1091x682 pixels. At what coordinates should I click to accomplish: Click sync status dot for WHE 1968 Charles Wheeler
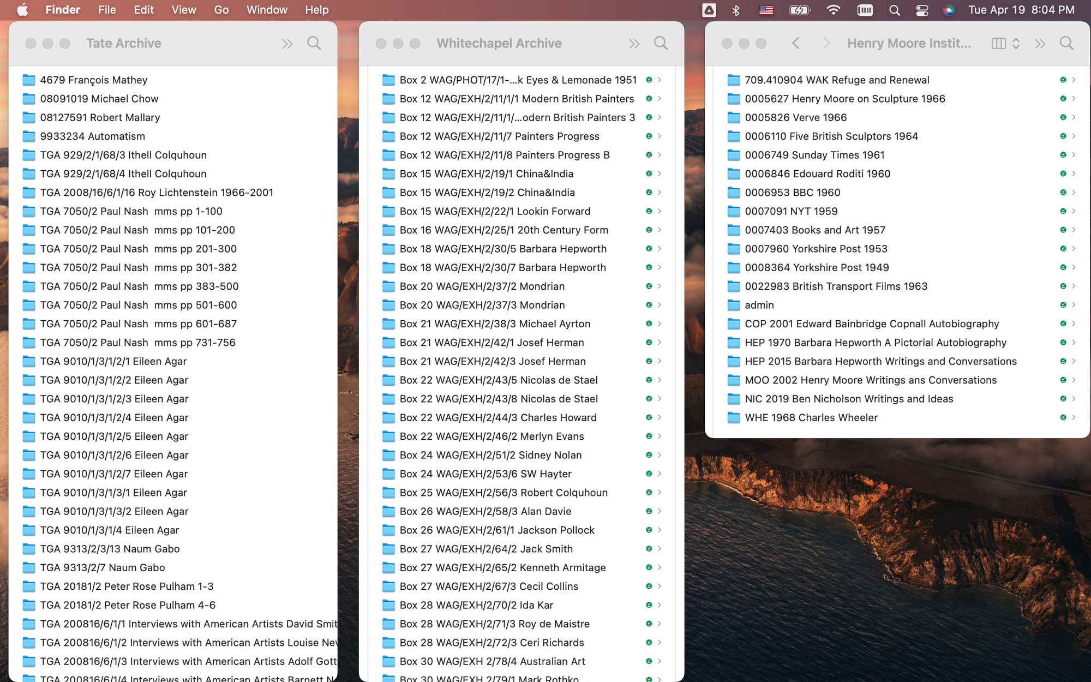click(x=1063, y=417)
